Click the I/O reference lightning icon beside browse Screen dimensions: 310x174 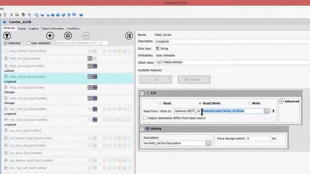(273, 111)
